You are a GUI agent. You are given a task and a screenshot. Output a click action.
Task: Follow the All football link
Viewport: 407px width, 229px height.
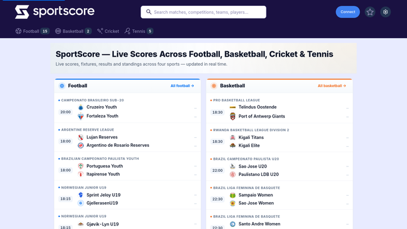[182, 86]
